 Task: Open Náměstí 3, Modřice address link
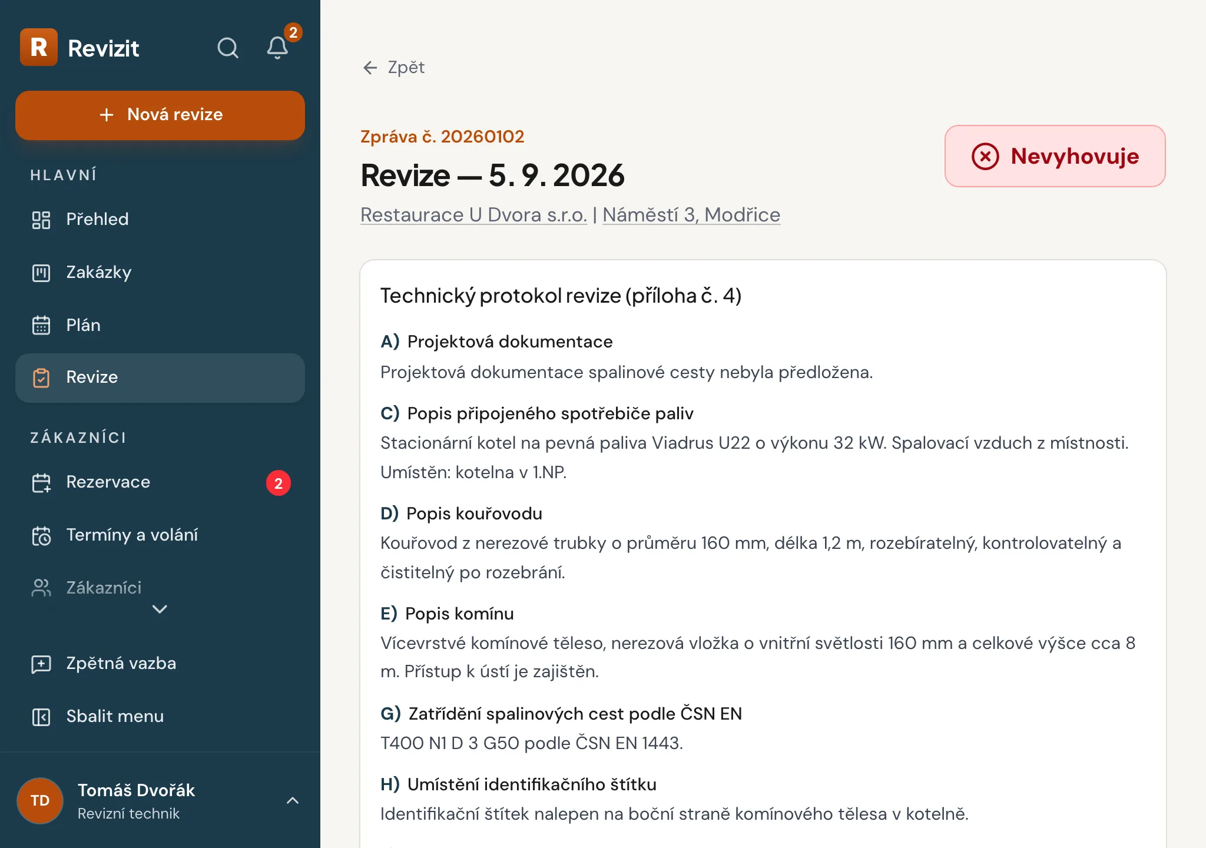point(691,215)
